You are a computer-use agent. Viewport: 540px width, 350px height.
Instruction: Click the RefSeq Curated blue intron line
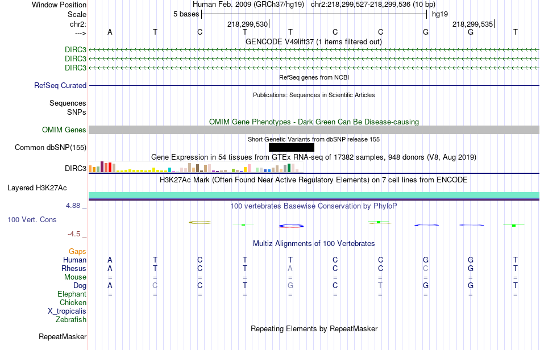click(x=314, y=85)
